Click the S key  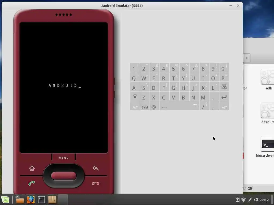[x=145, y=87]
